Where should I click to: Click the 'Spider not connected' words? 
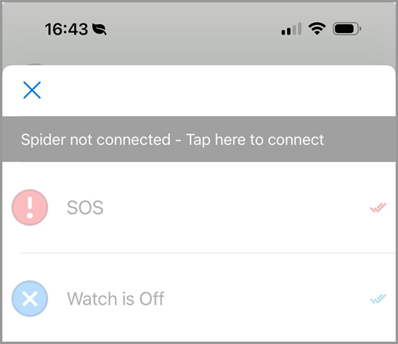96,140
